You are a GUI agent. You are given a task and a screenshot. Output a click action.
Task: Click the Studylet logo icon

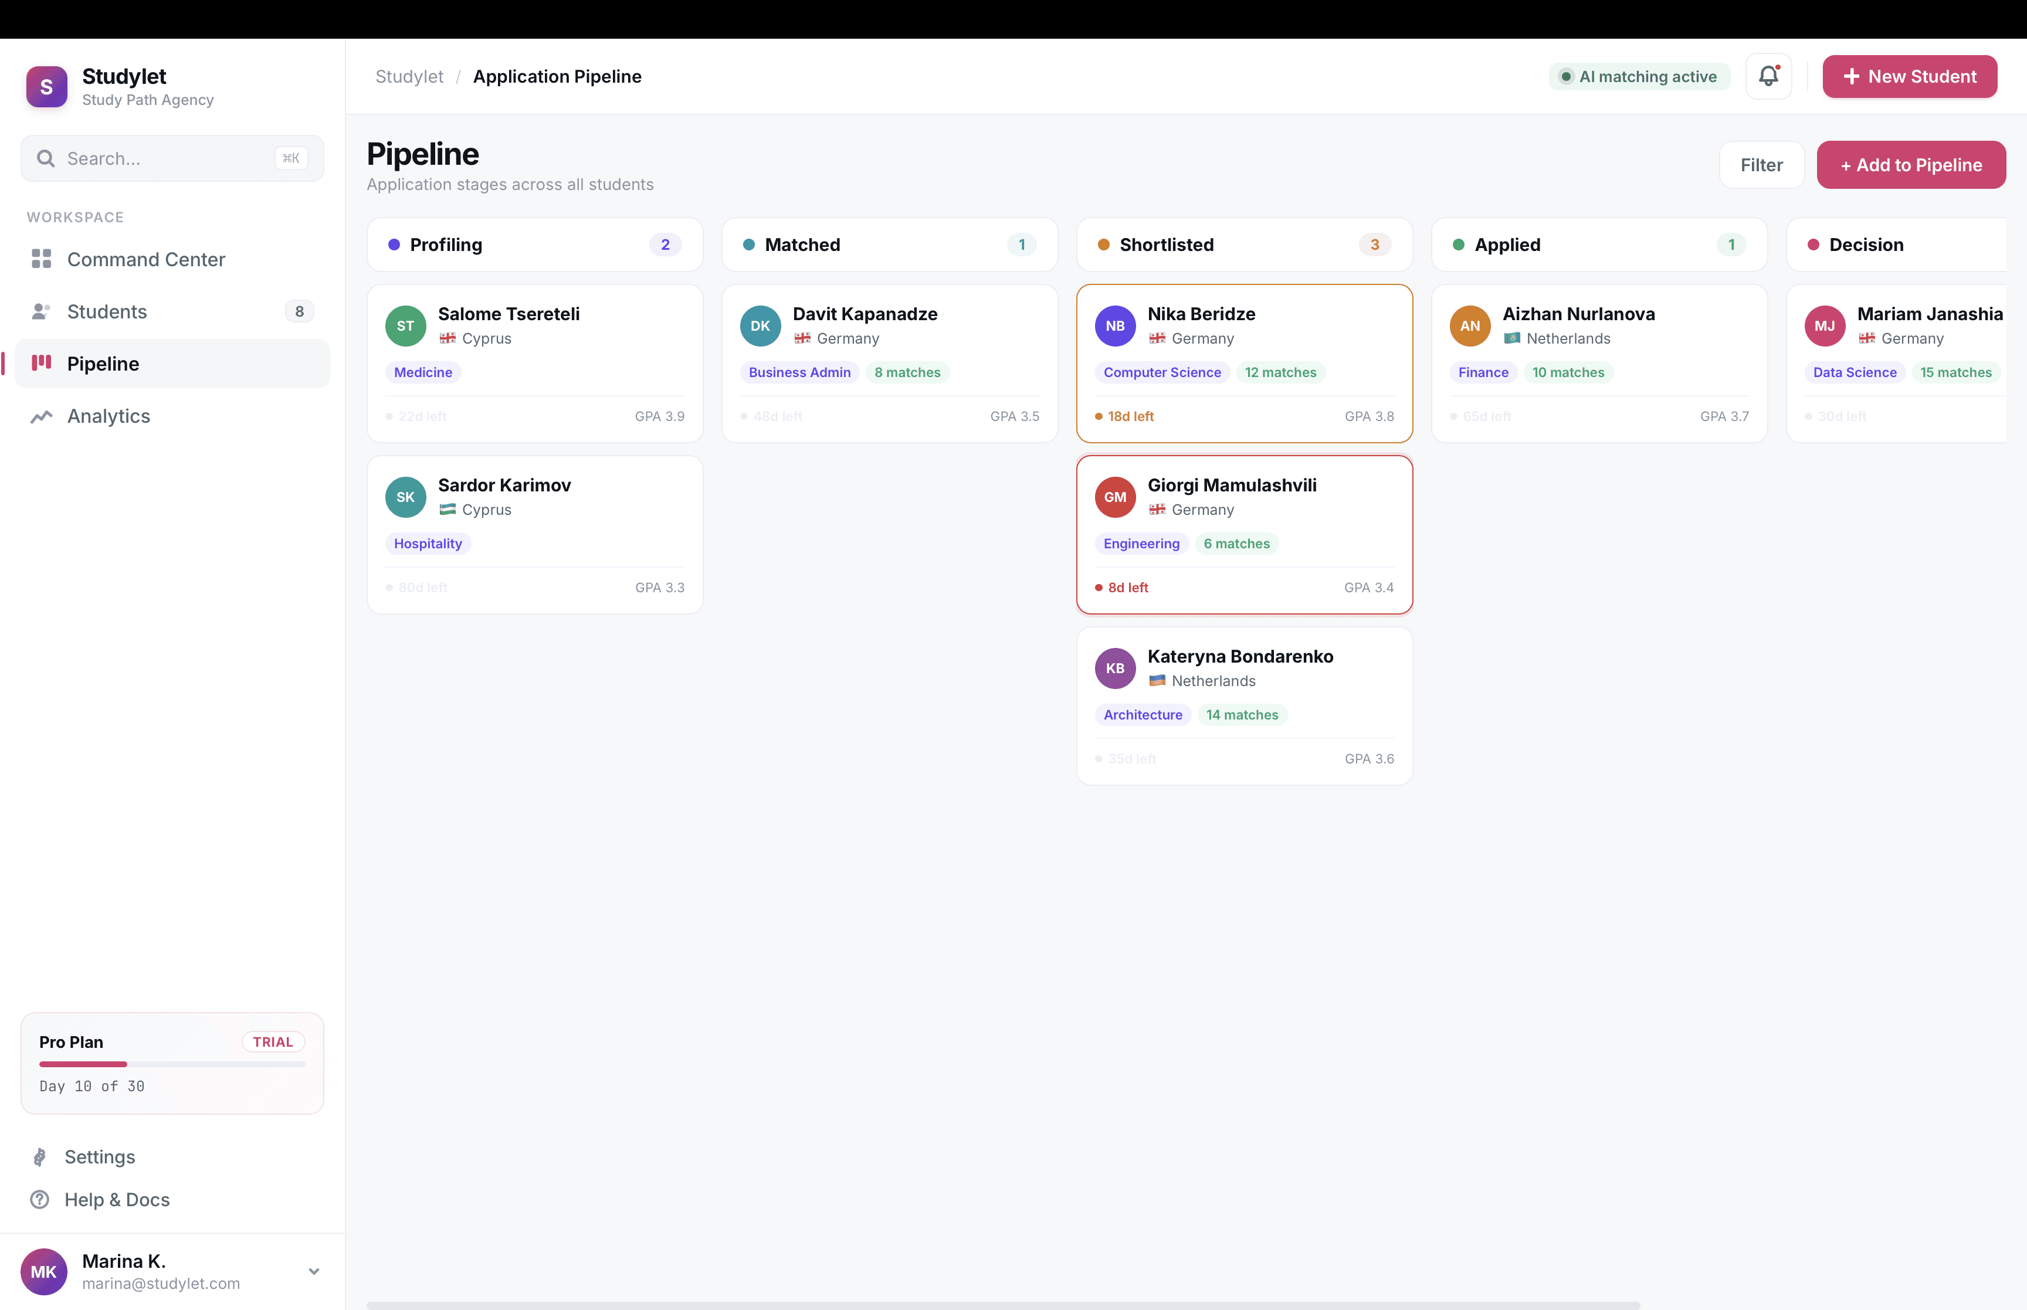[x=47, y=87]
